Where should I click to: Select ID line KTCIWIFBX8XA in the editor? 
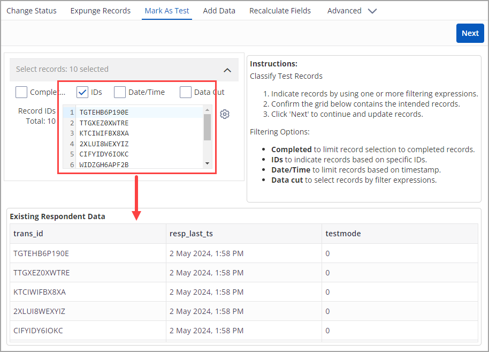(104, 133)
